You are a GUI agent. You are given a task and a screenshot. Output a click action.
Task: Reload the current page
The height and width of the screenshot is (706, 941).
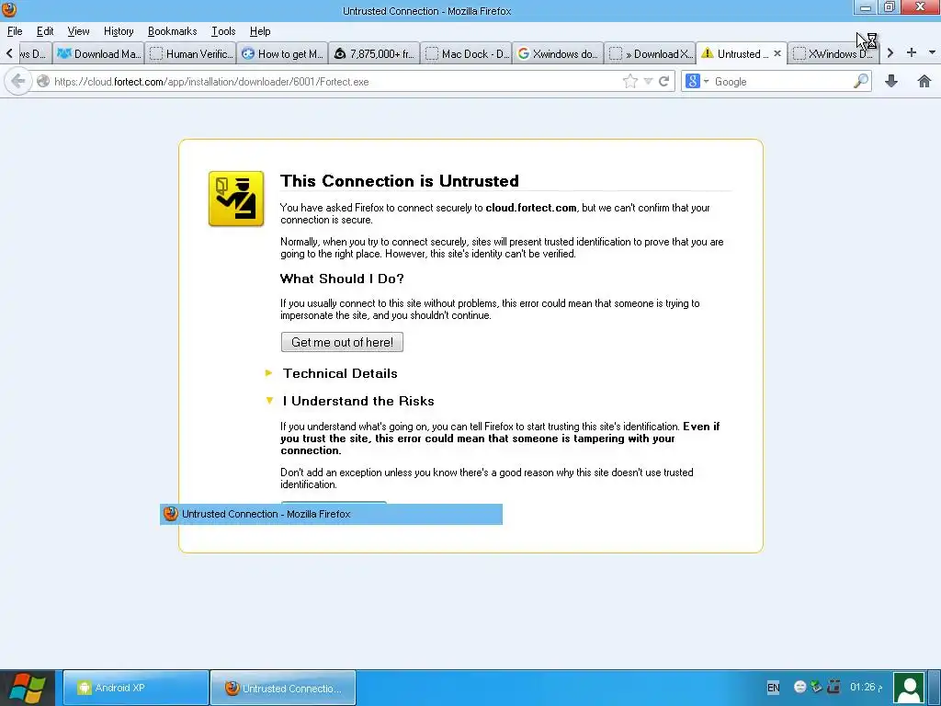pos(663,81)
